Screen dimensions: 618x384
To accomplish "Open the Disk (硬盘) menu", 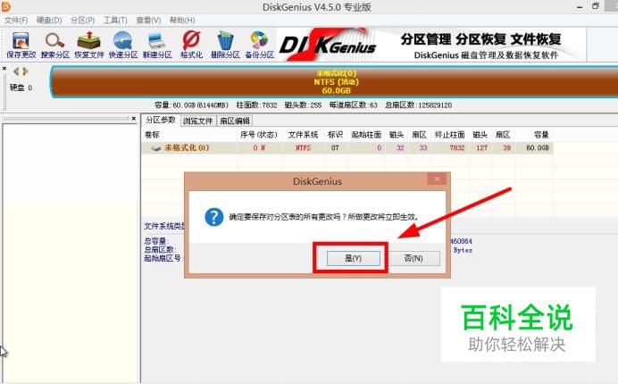I will pos(49,21).
